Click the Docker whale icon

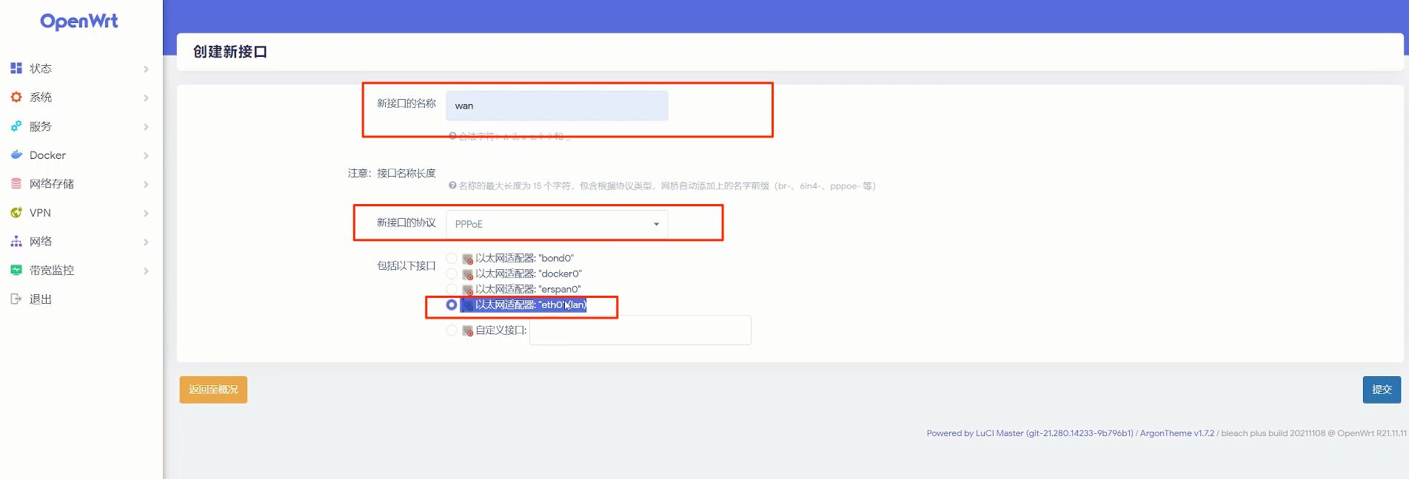16,154
